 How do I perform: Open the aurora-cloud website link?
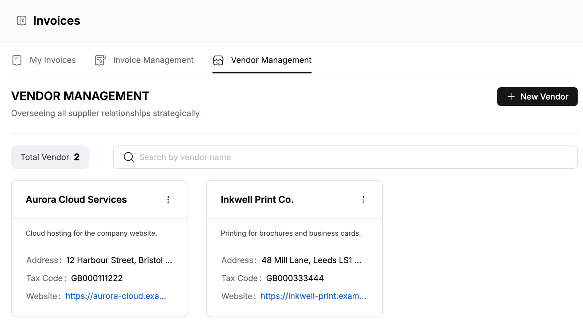pyautogui.click(x=116, y=296)
